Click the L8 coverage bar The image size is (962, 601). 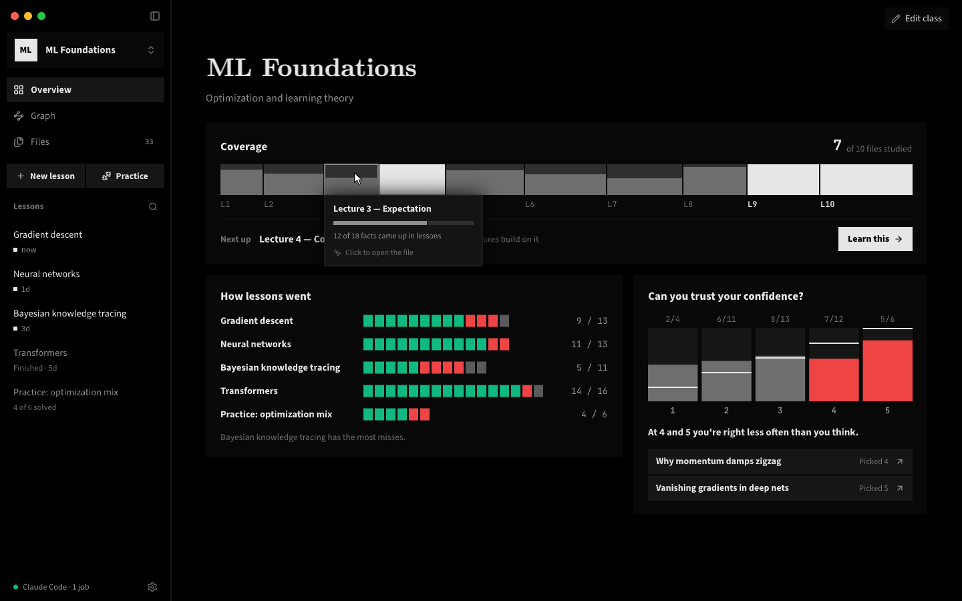pos(715,180)
